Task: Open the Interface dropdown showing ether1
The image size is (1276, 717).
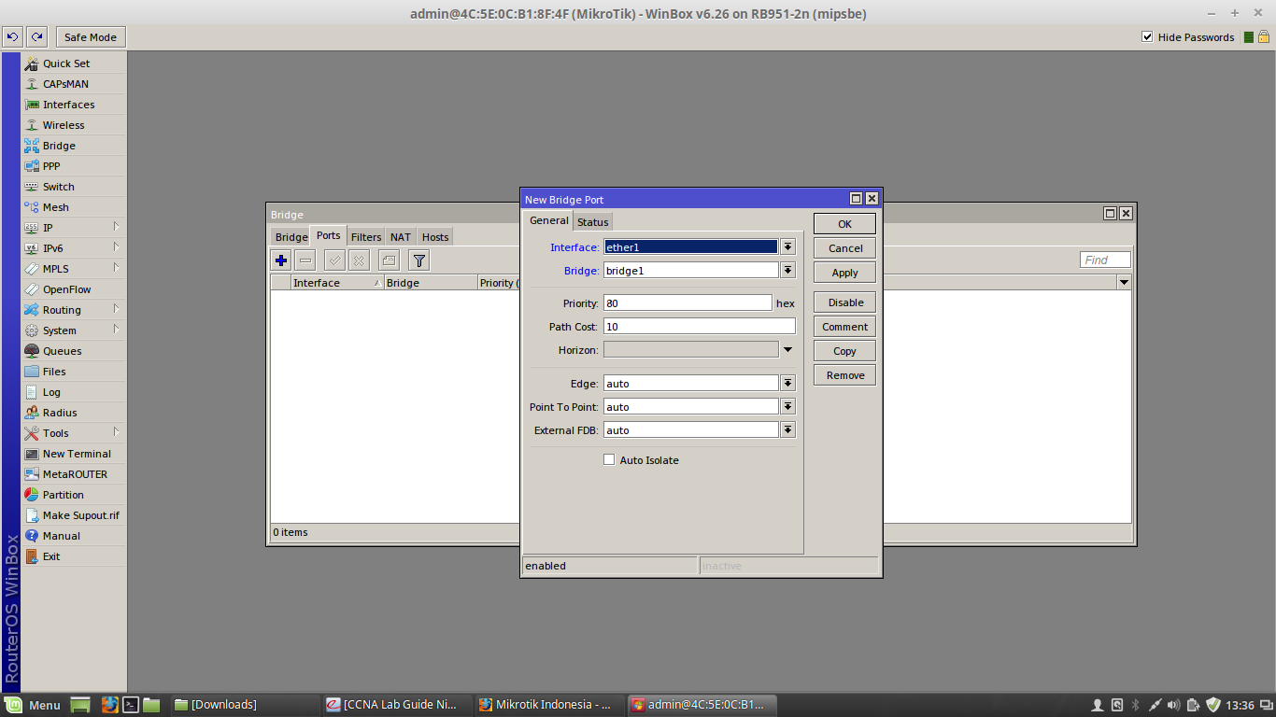Action: point(787,246)
